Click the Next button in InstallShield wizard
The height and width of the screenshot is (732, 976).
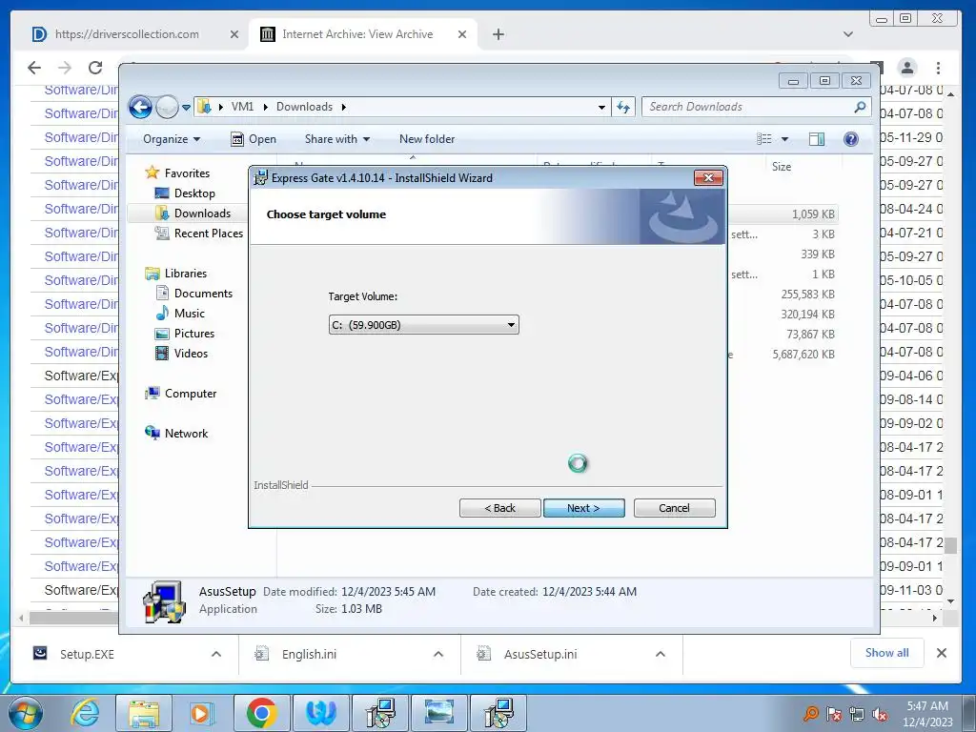583,508
